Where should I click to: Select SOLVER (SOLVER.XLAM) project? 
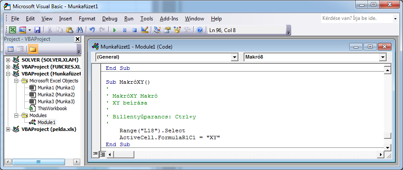tap(50, 60)
